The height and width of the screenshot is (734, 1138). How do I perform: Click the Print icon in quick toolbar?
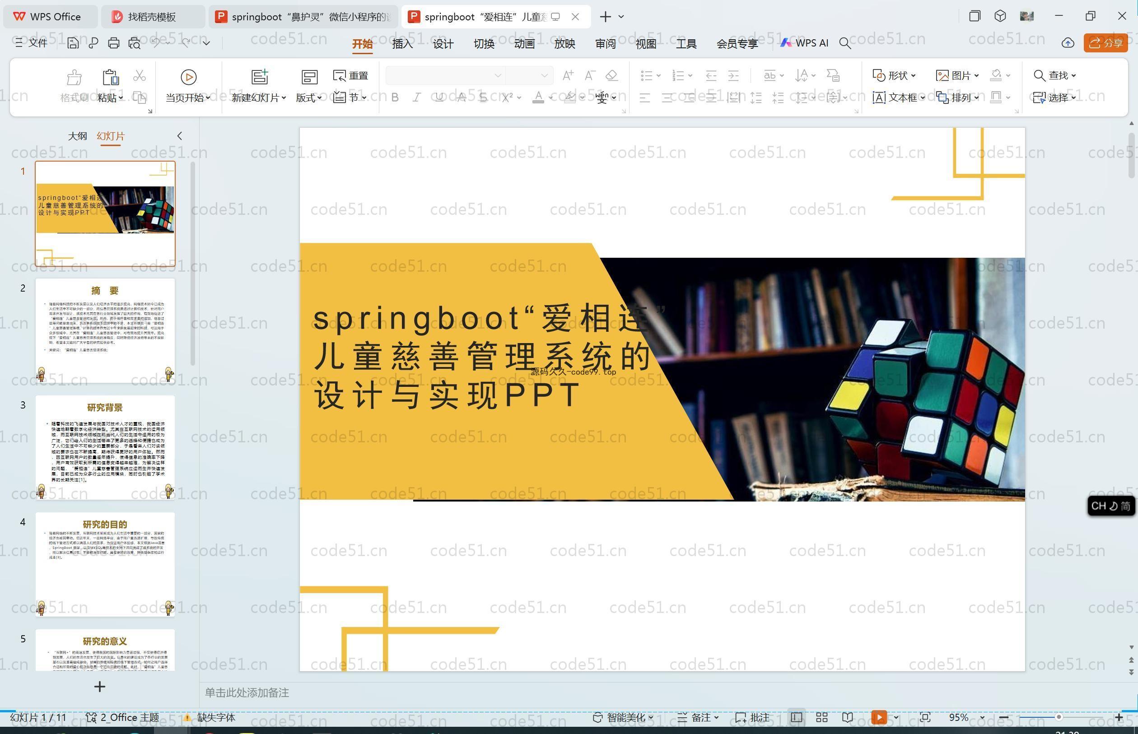click(x=113, y=43)
